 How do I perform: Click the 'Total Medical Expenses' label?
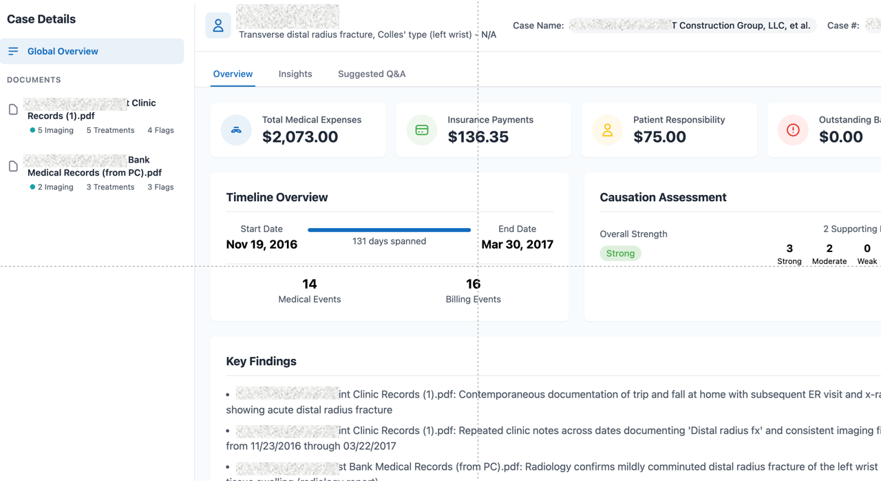[312, 120]
